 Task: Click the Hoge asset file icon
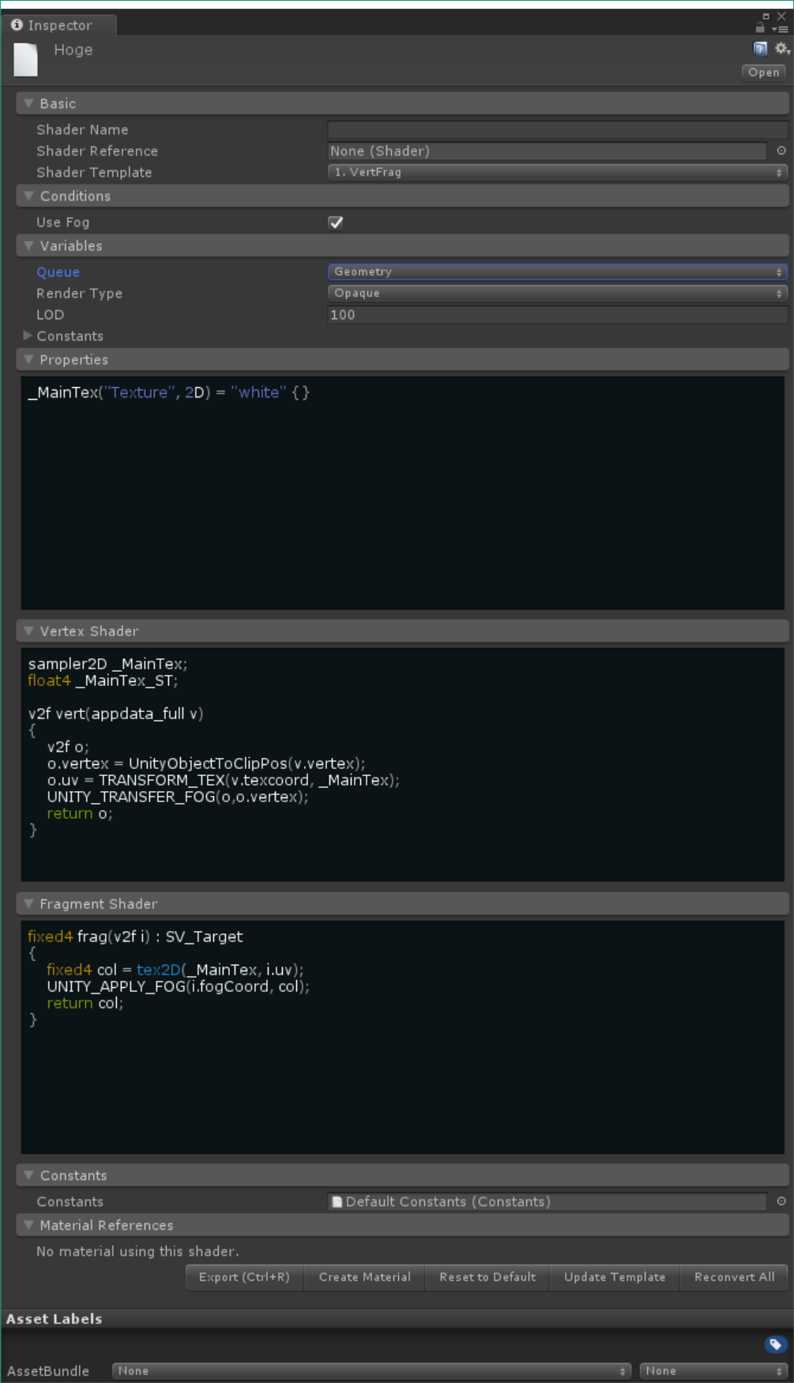tap(26, 59)
